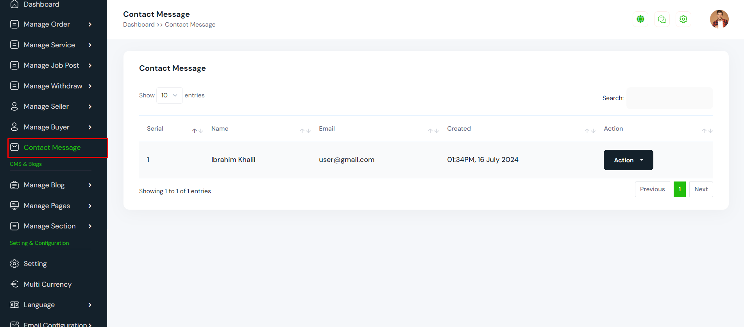Open the user profile avatar
This screenshot has height=327, width=744.
pyautogui.click(x=719, y=19)
